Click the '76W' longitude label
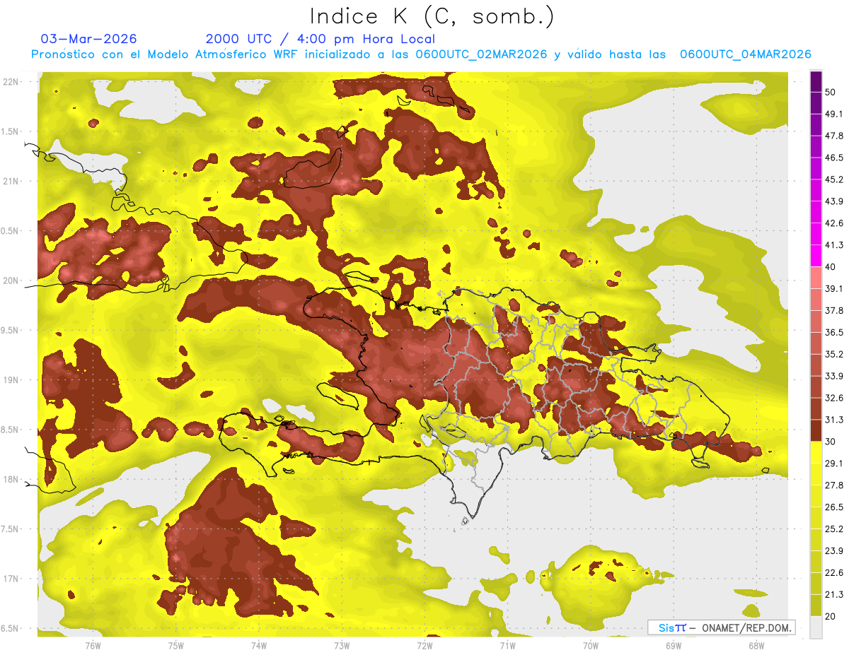 93,645
